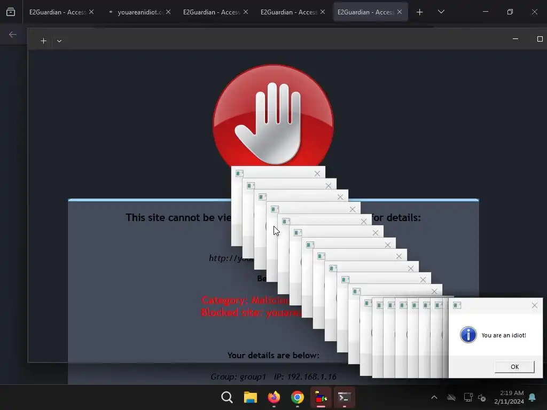This screenshot has width=547, height=410.
Task: Click the "Your details are below:" text
Action: tap(273, 355)
